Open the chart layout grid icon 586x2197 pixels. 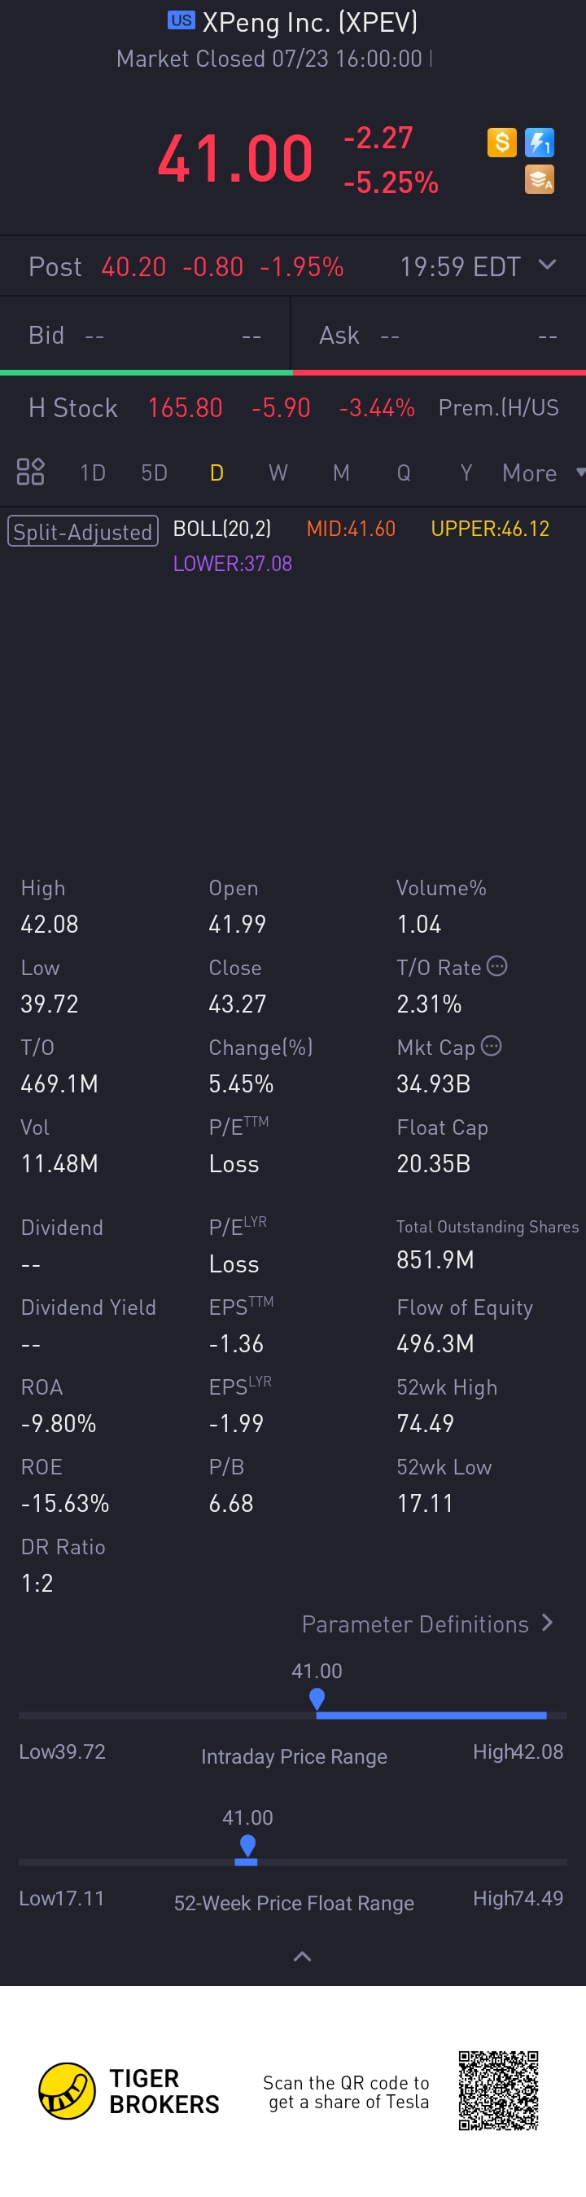coord(31,472)
